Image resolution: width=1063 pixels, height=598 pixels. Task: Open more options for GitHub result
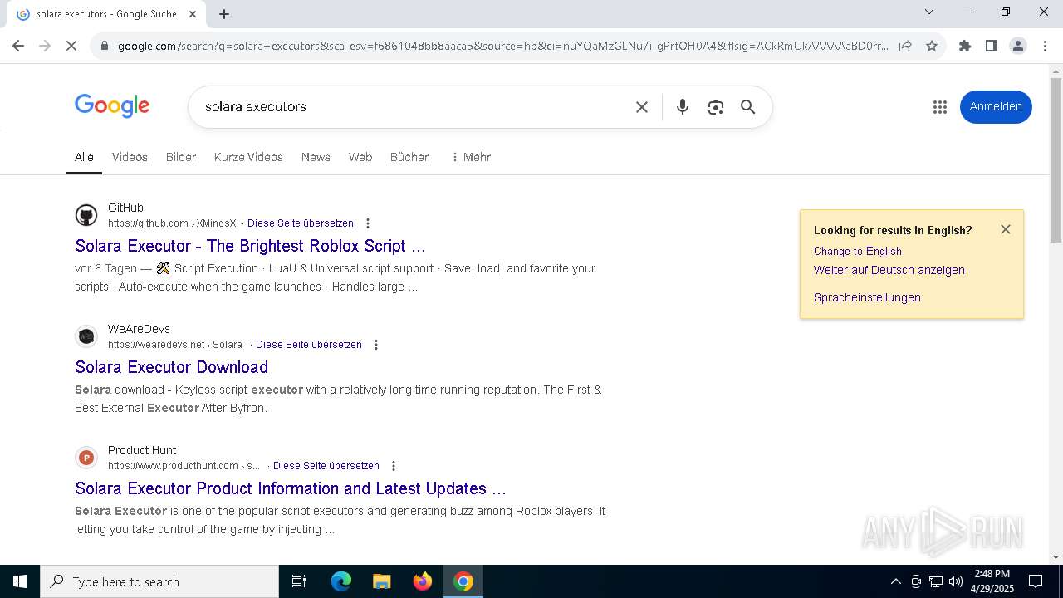pyautogui.click(x=368, y=223)
